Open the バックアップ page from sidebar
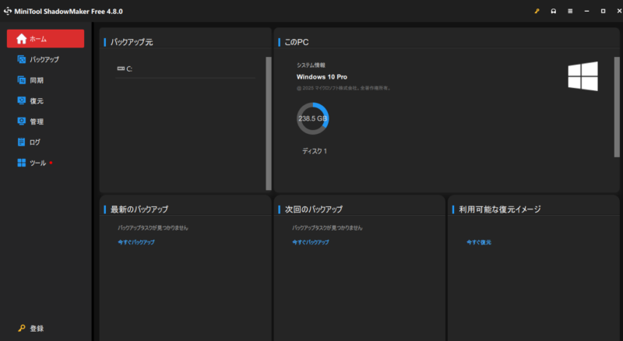 click(44, 59)
